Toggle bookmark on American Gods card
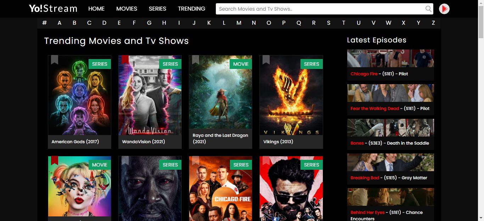The image size is (484, 221). tap(54, 60)
